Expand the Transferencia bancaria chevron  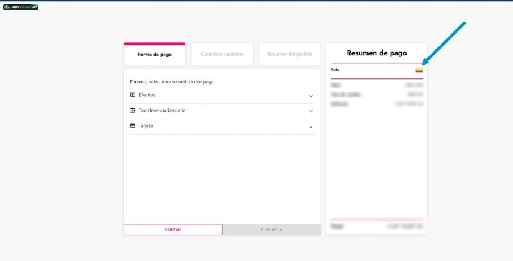point(311,111)
